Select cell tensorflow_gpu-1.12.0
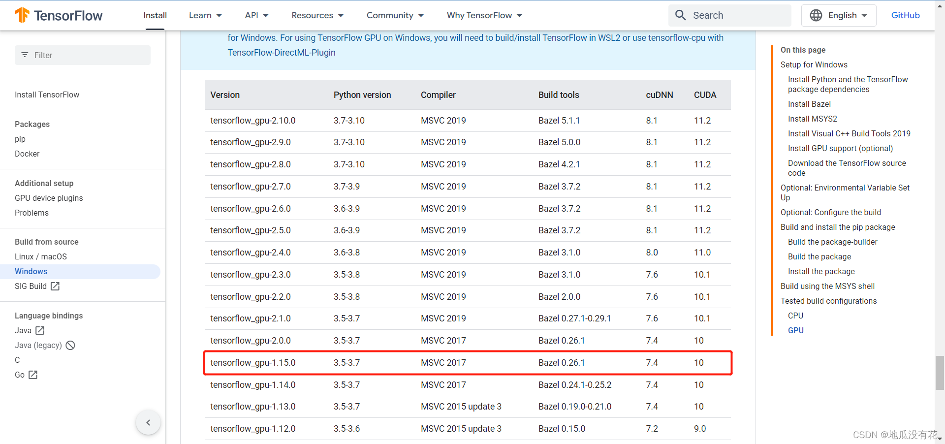This screenshot has width=945, height=444. (253, 429)
